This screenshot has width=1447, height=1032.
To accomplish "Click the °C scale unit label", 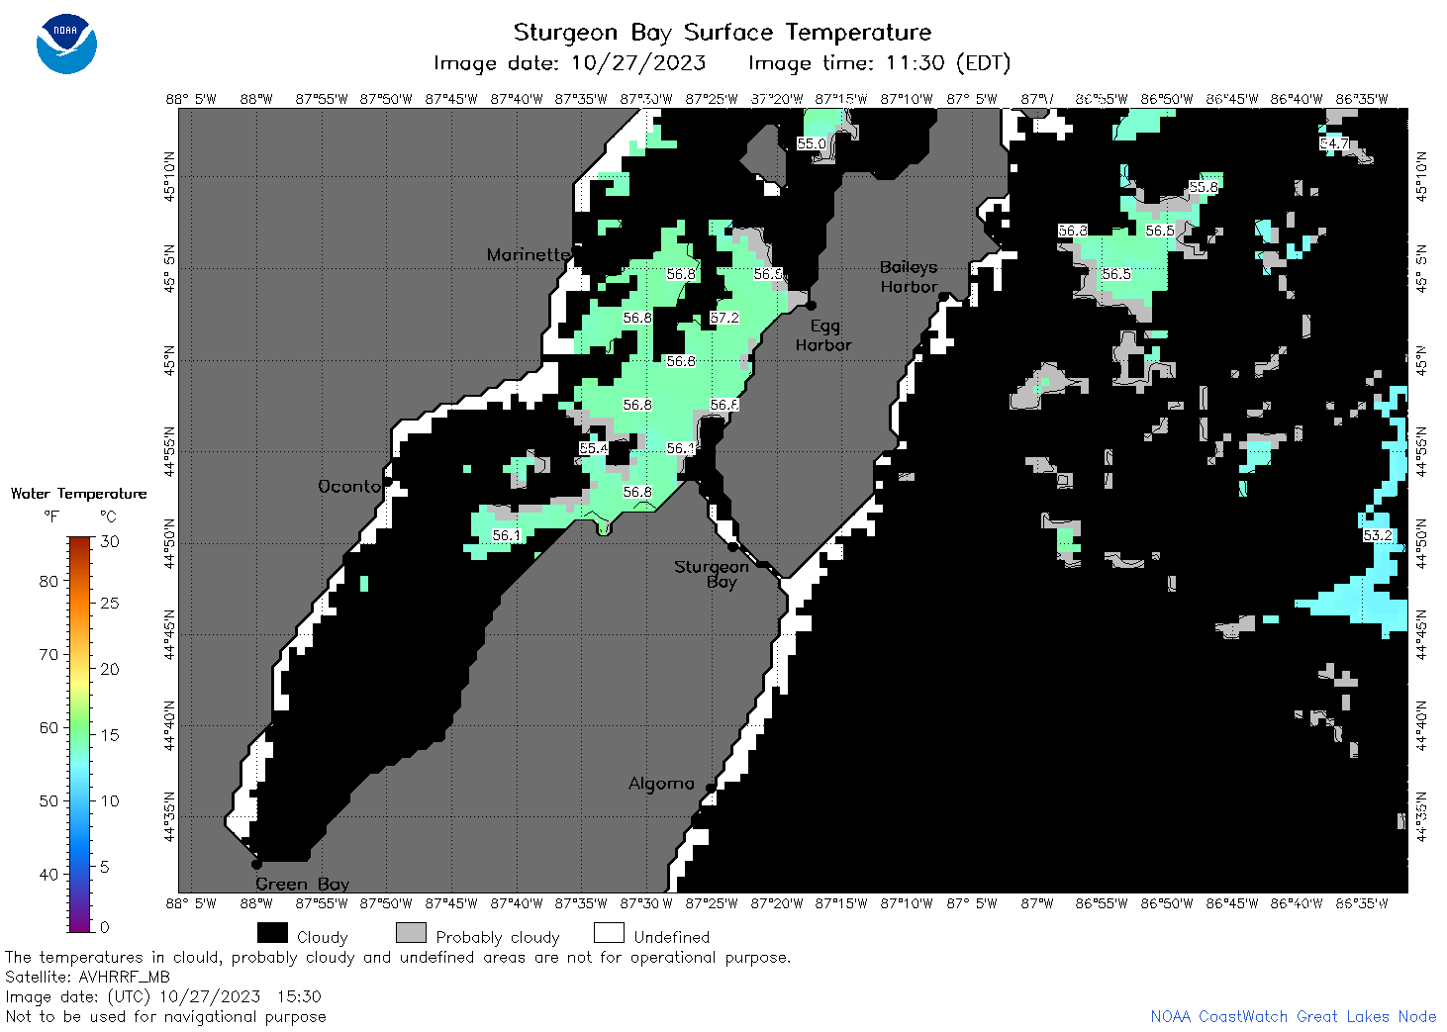I will pos(108,516).
